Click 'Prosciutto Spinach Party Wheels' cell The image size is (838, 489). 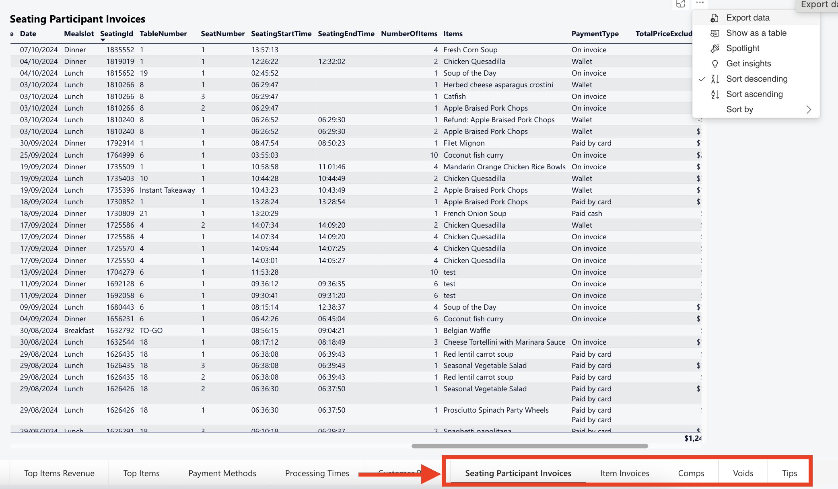(x=496, y=410)
